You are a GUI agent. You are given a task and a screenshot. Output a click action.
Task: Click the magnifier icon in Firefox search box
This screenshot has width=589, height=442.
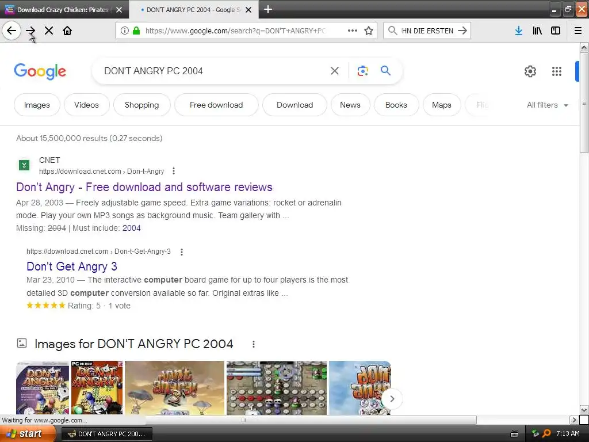(x=392, y=31)
